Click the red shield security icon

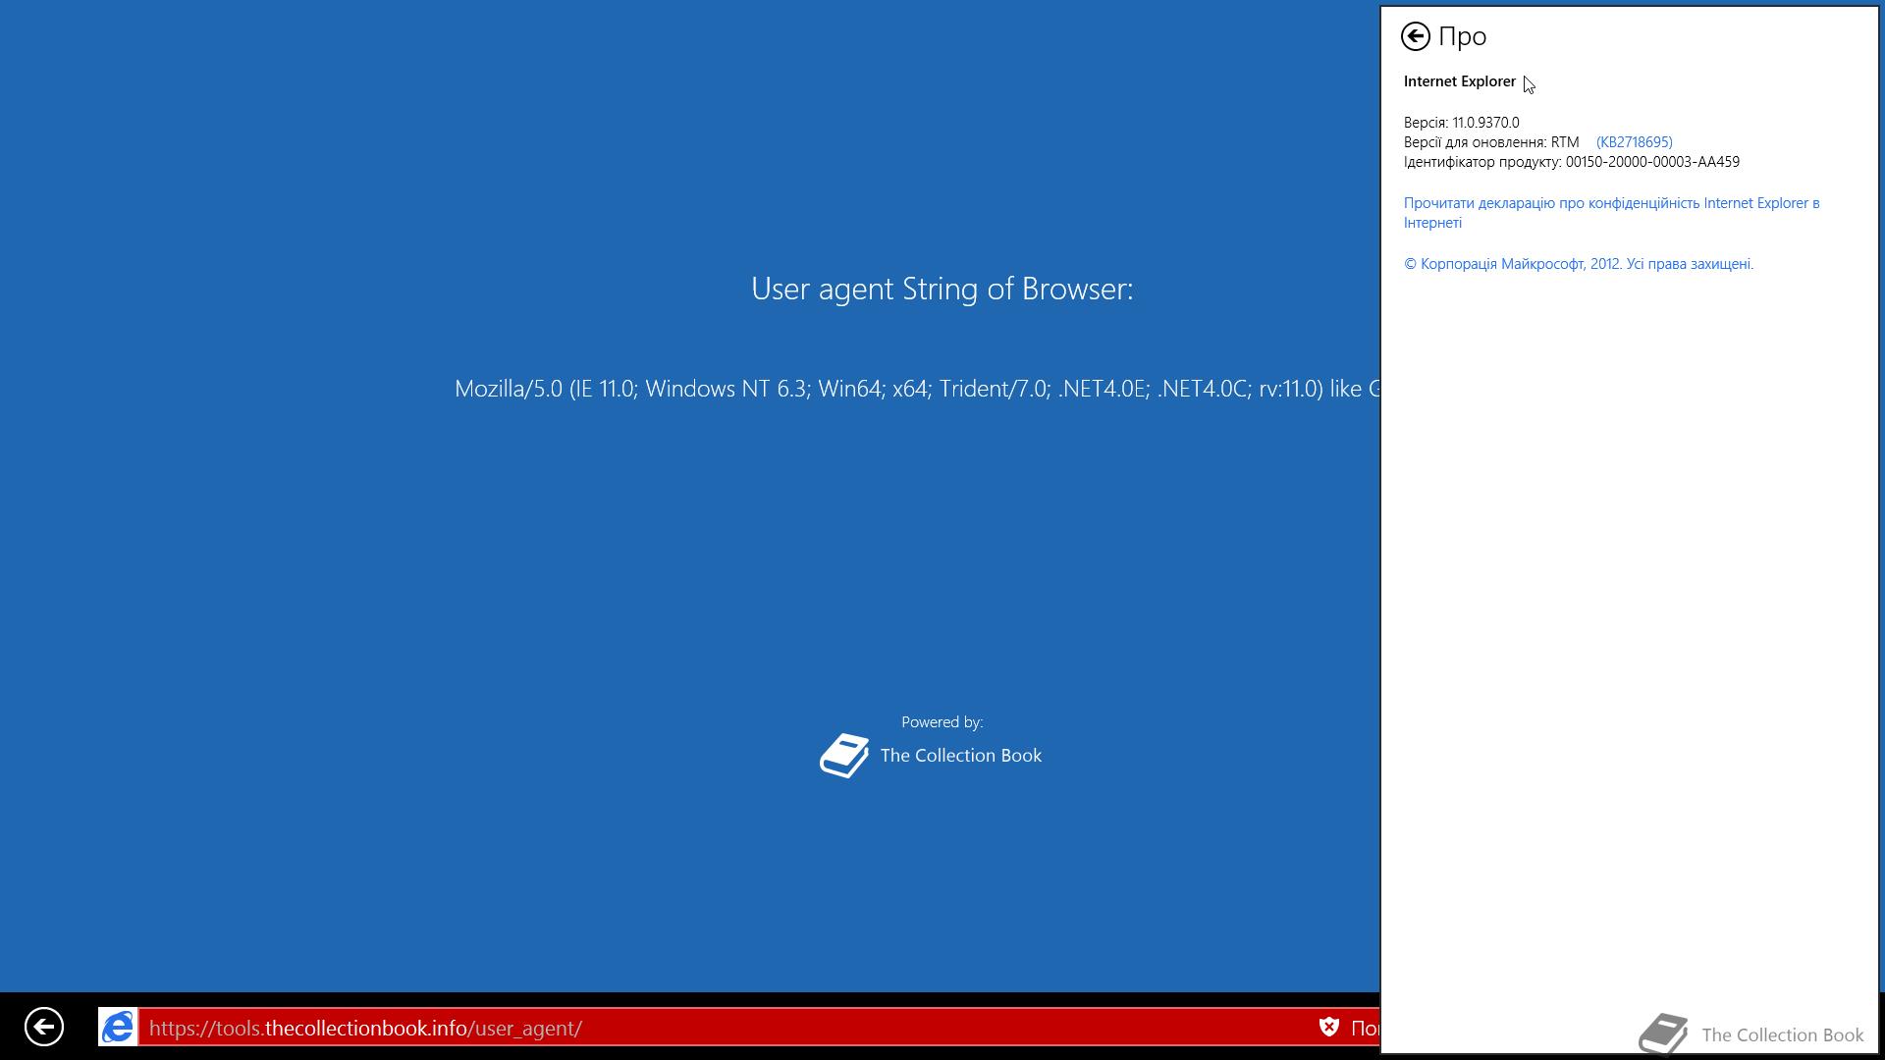(x=1329, y=1028)
